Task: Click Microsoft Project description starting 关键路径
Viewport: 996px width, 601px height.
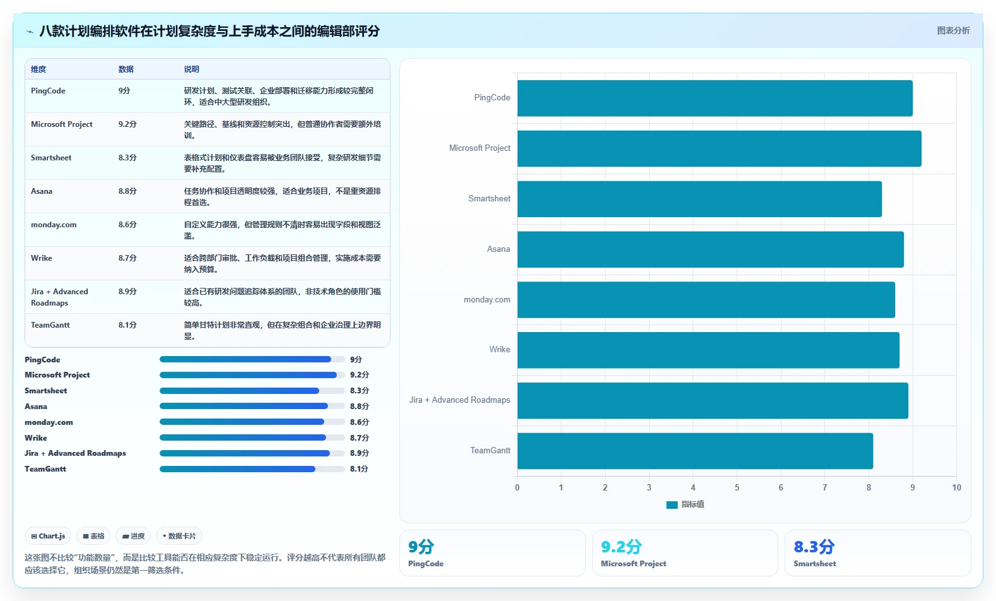Action: [x=283, y=130]
